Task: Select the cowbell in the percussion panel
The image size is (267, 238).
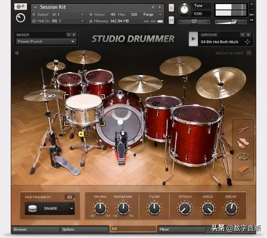Action: click(243, 170)
